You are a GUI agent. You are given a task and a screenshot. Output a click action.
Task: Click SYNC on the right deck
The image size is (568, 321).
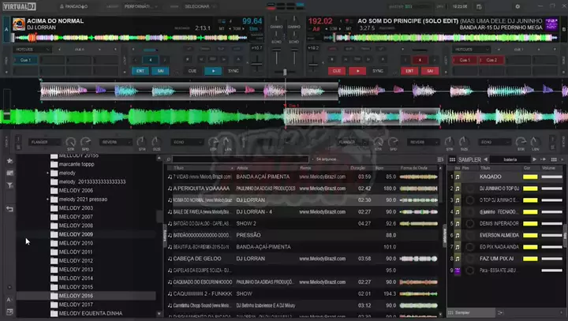point(378,71)
